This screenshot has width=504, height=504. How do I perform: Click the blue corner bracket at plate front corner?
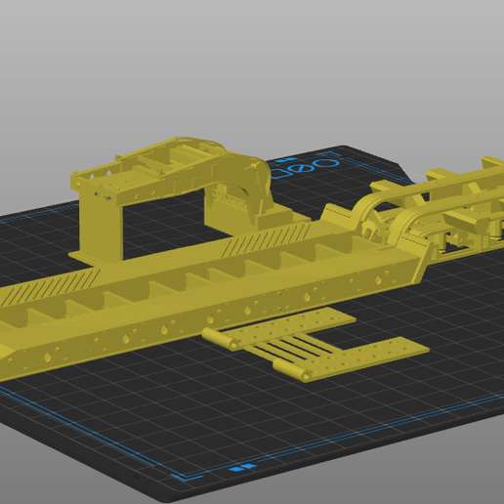[x=187, y=477]
